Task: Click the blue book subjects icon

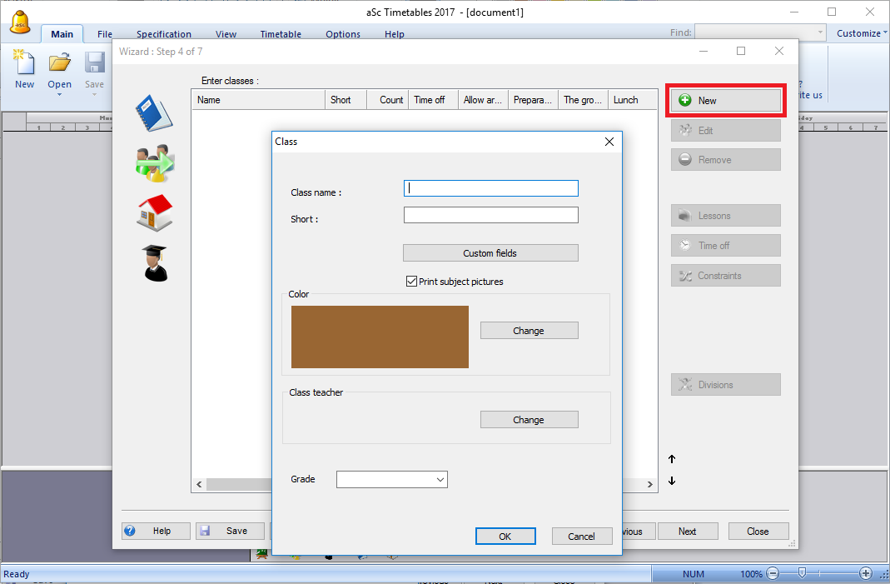Action: (x=154, y=113)
